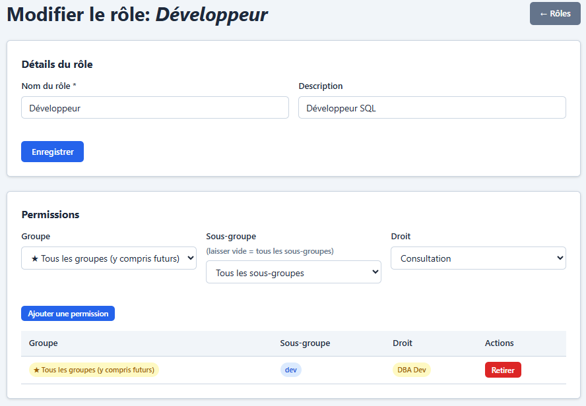Click the 'Nom du rôle *' label
This screenshot has width=586, height=406.
[x=49, y=86]
